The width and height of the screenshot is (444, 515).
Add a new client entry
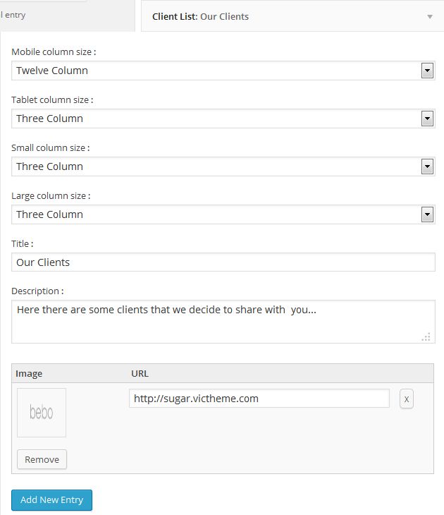coord(52,500)
